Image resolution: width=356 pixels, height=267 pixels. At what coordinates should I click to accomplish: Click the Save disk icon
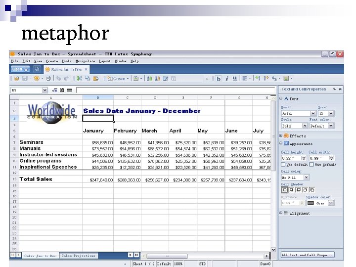[x=25, y=79]
